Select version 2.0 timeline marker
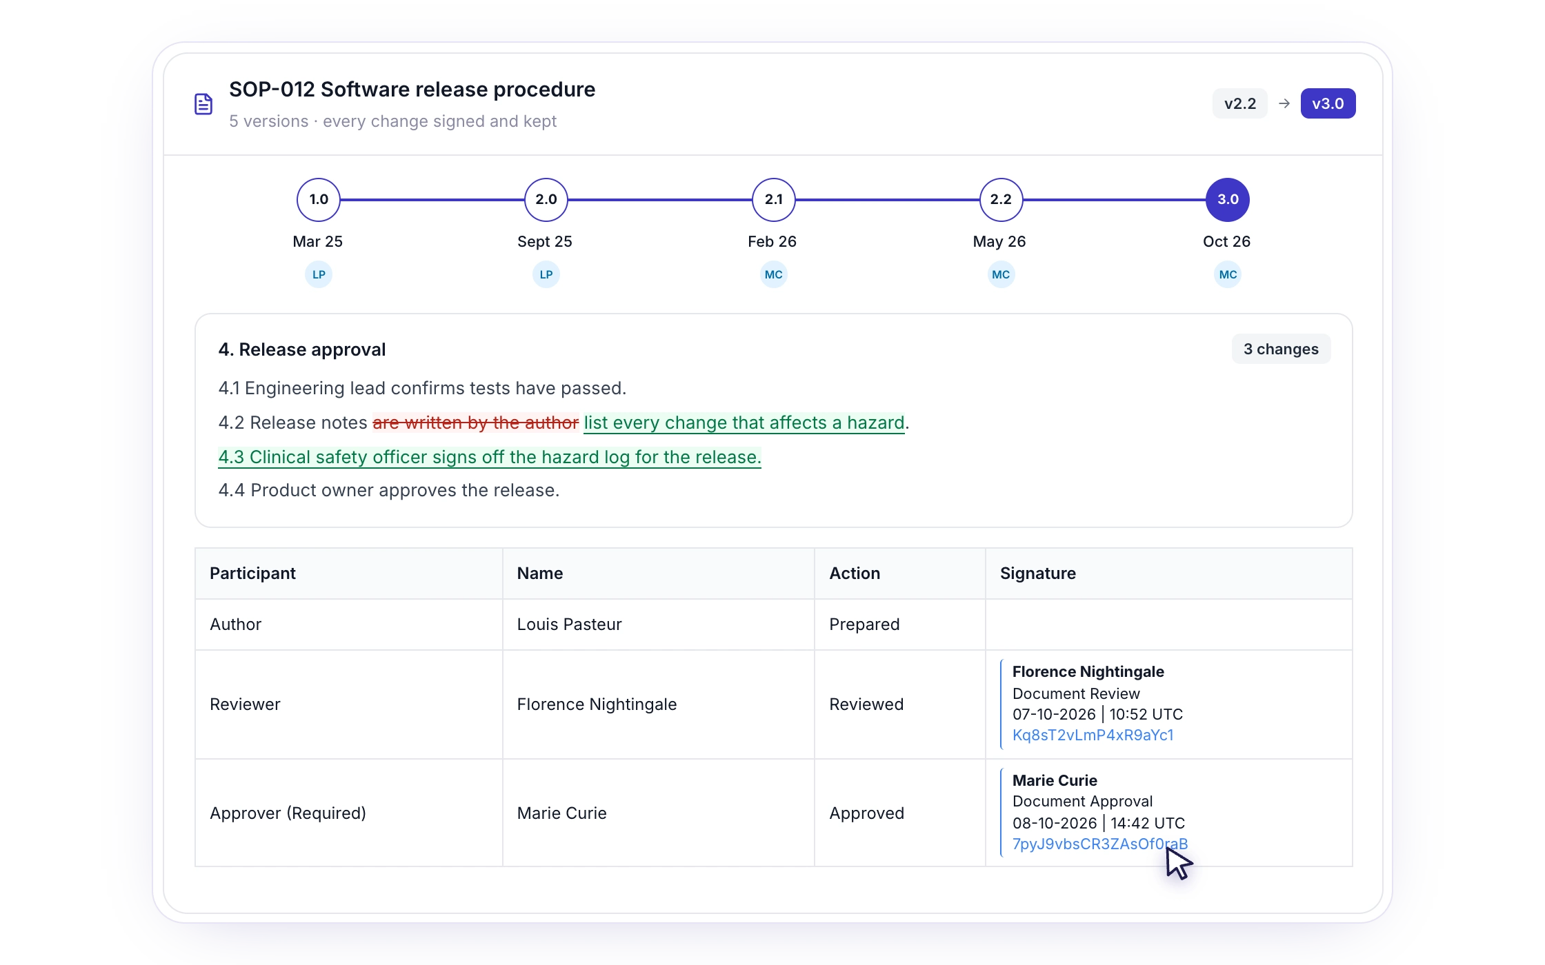Viewport: 1545px width, 965px height. [x=546, y=200]
